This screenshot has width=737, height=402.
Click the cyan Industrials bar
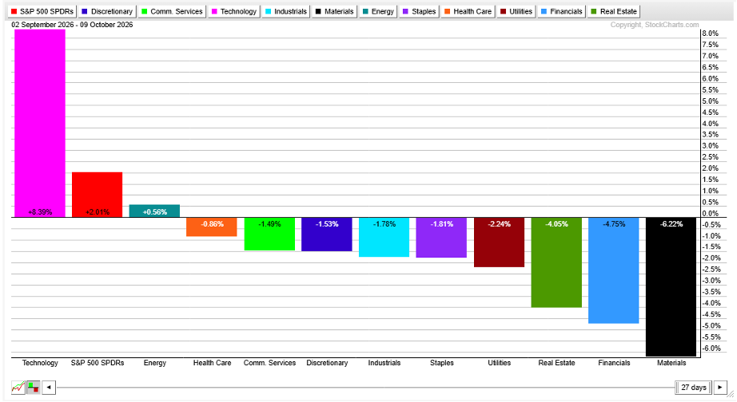click(384, 238)
